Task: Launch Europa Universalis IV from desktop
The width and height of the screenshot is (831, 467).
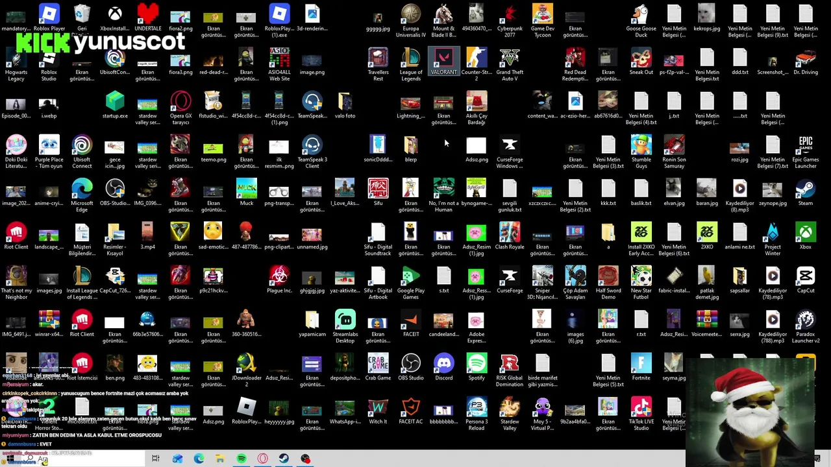Action: (411, 21)
